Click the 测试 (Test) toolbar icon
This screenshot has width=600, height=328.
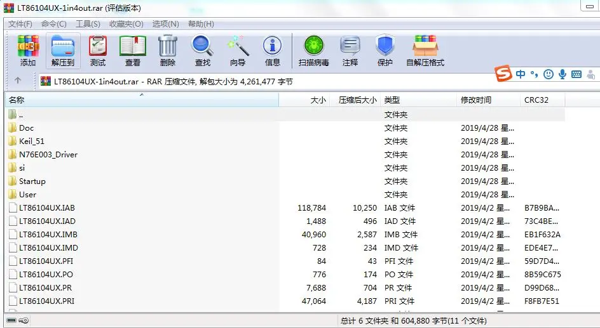point(98,51)
